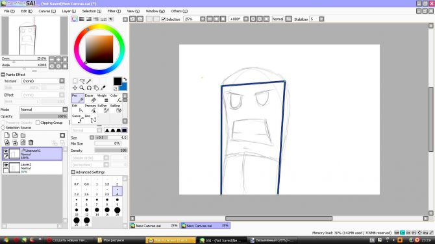Open the Filter menu
The width and height of the screenshot is (435, 244).
(x=114, y=11)
